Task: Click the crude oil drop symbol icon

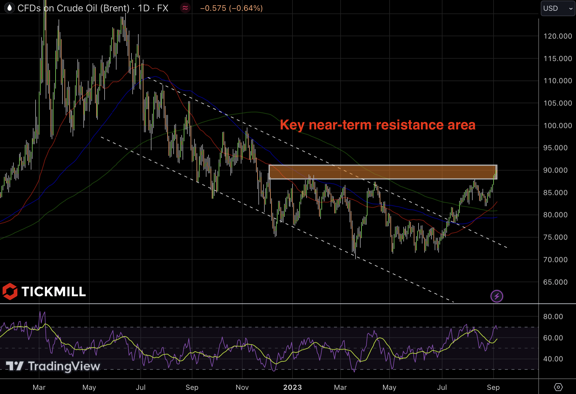Action: (10, 8)
